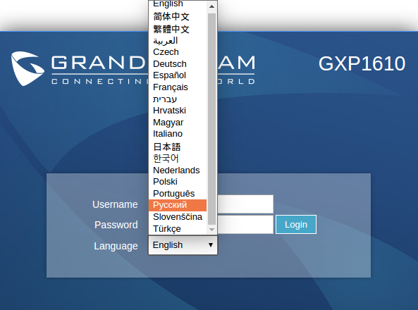Select Nederlands from the language list
The height and width of the screenshot is (310, 418).
coord(178,170)
